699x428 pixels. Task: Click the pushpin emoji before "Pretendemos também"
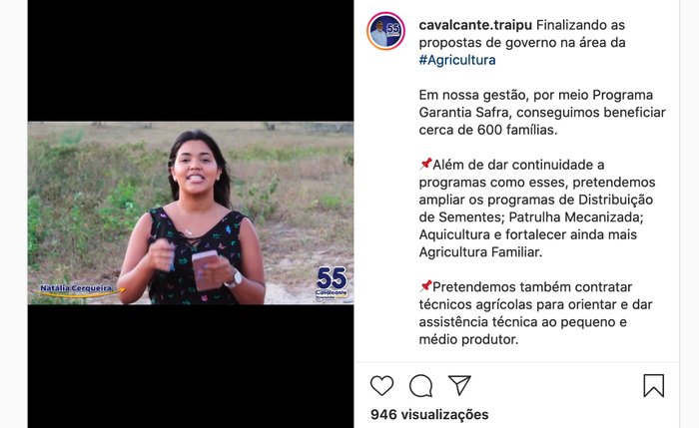pyautogui.click(x=425, y=286)
